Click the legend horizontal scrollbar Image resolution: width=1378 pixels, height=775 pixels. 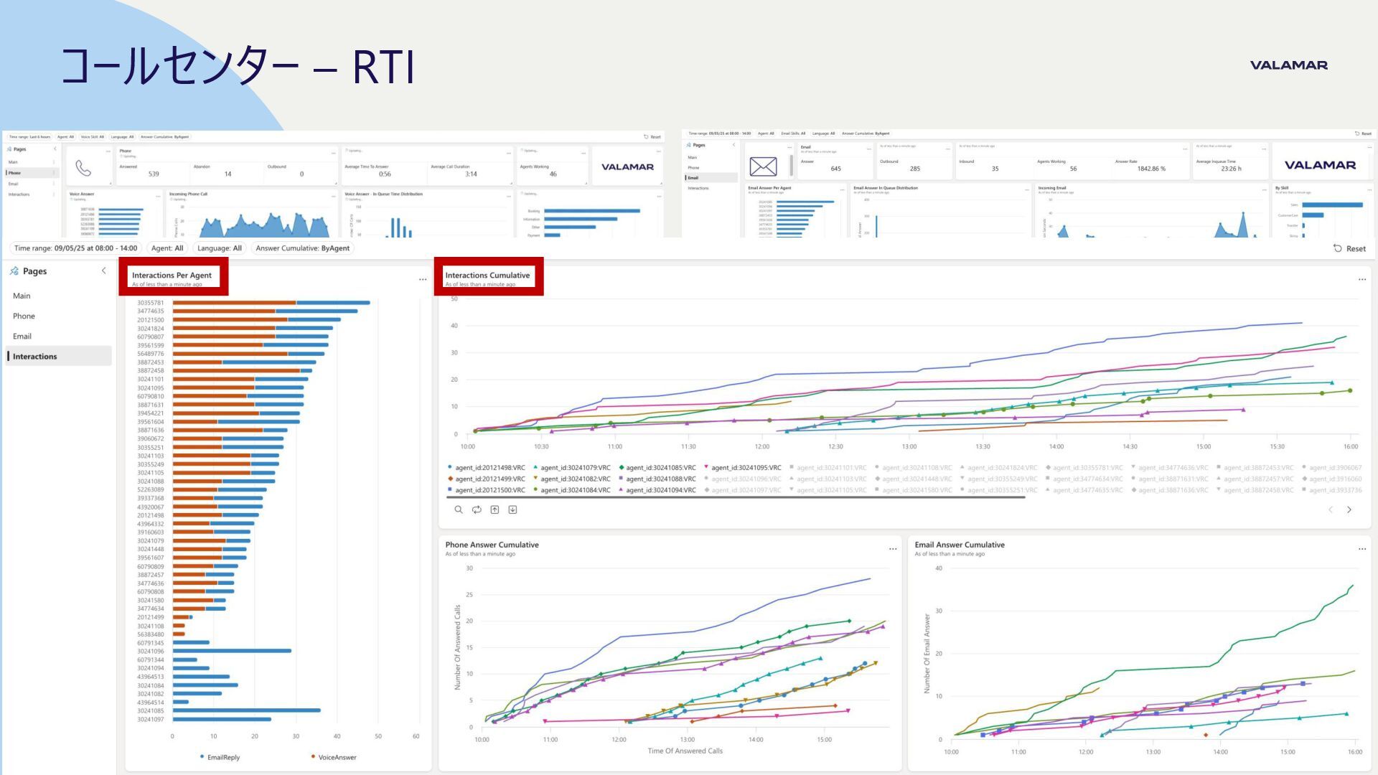click(736, 497)
